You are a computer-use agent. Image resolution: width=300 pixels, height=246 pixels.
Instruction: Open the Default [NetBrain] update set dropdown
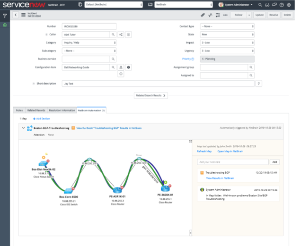114,5
